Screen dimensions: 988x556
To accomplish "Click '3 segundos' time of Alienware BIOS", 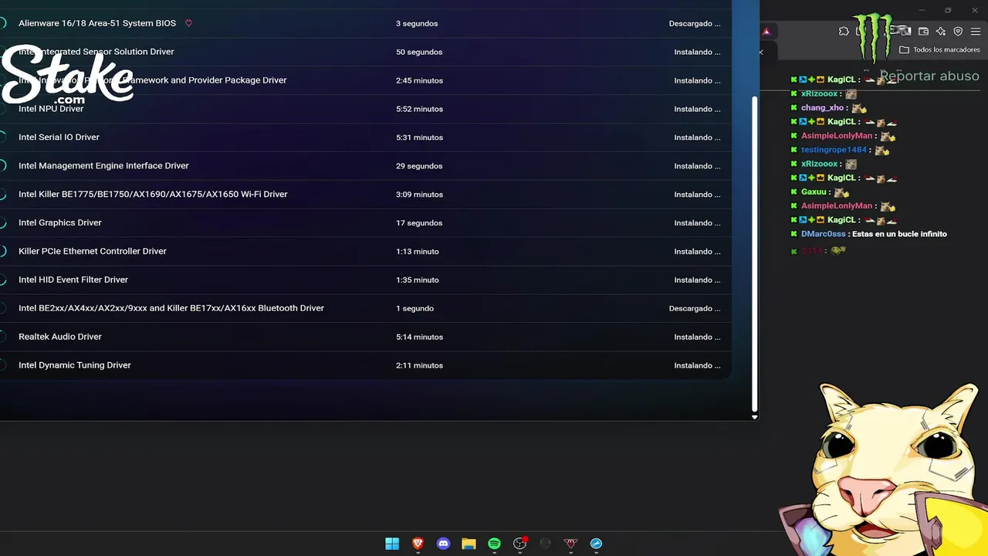I will point(417,23).
